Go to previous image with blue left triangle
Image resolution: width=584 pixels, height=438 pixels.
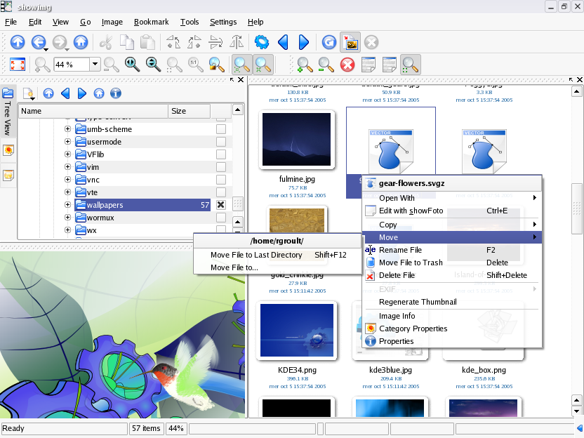(x=283, y=42)
